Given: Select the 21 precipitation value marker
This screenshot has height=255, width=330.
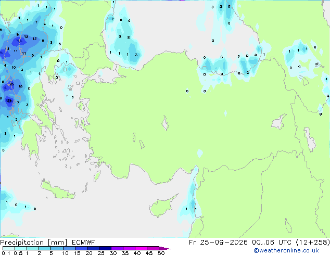Looking at the screenshot, I should (9, 101).
